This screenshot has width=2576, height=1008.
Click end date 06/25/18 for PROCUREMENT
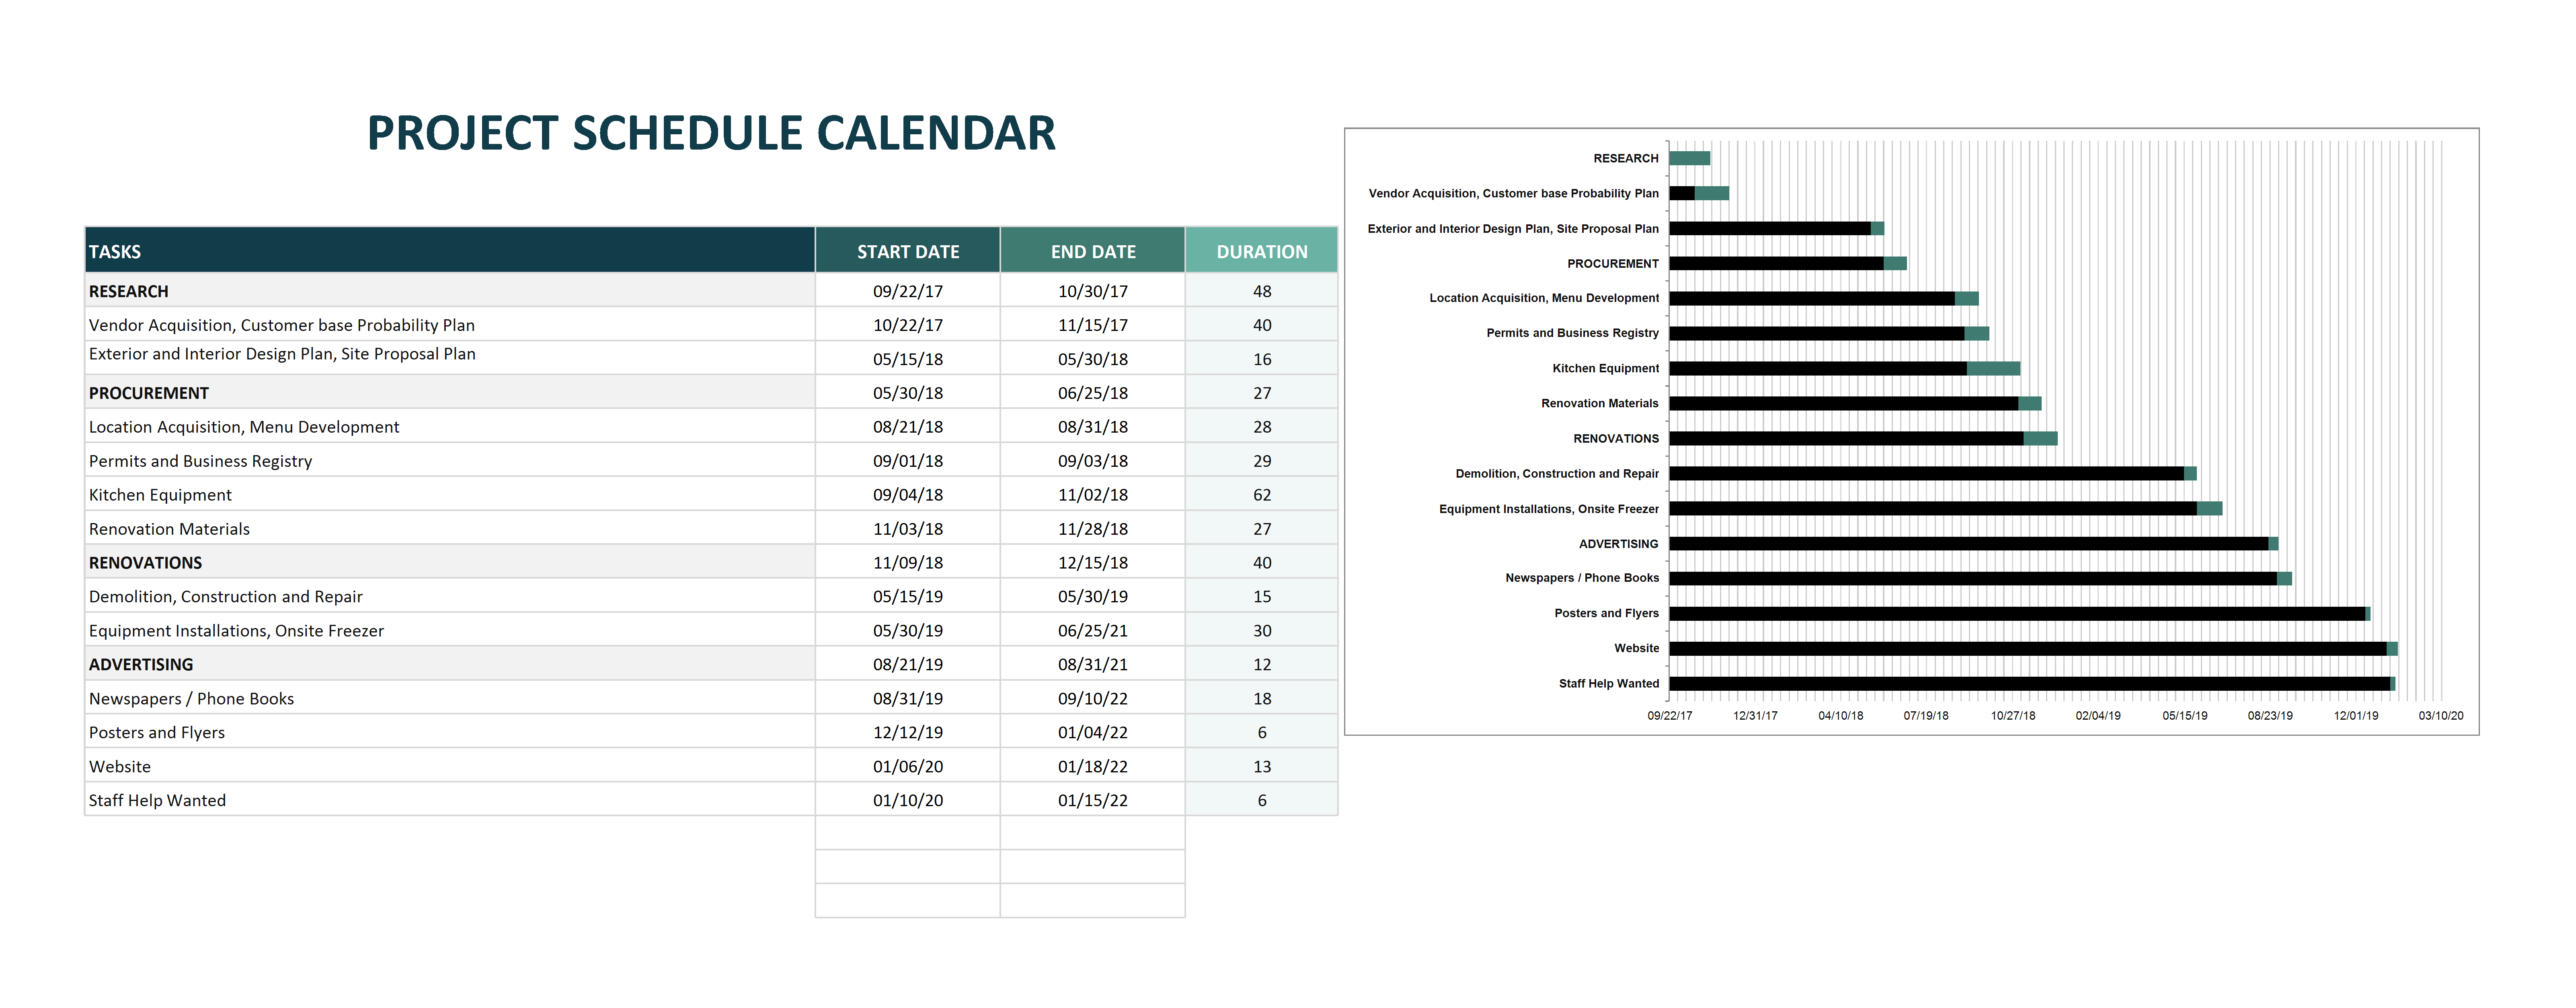(1092, 392)
